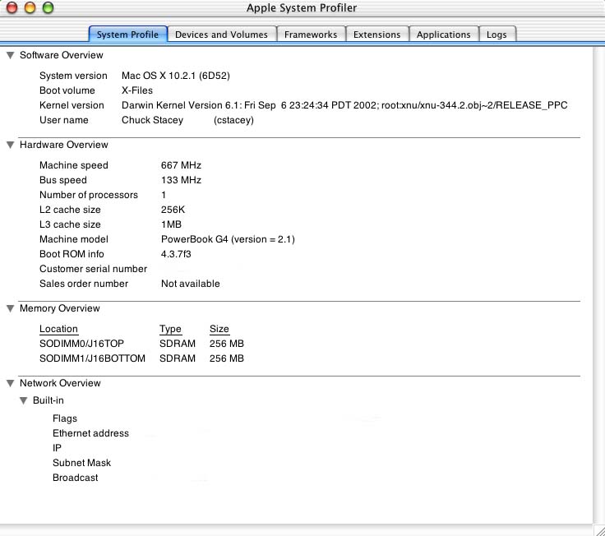Select the 'SODIMM0/J16TOP' memory row
This screenshot has width=605, height=536.
pyautogui.click(x=141, y=344)
